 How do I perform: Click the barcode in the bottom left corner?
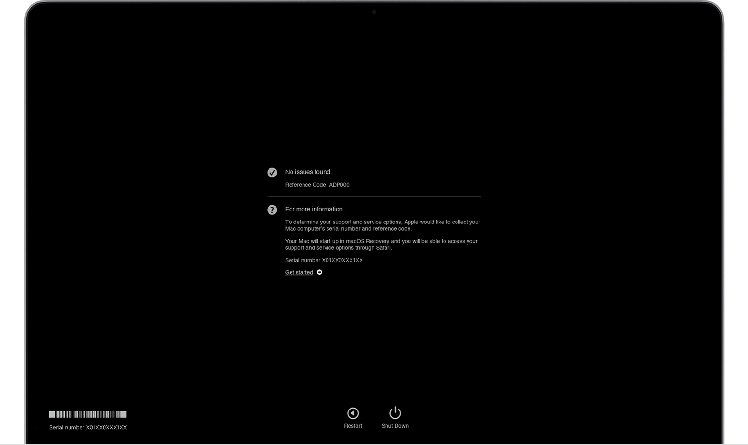[87, 414]
